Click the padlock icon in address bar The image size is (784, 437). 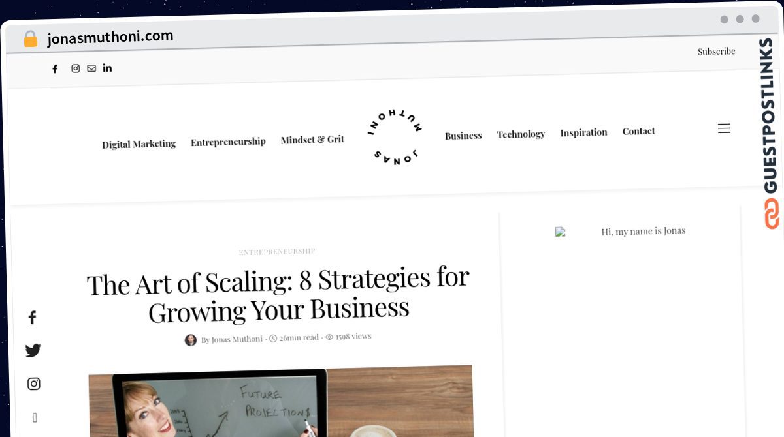tap(30, 39)
